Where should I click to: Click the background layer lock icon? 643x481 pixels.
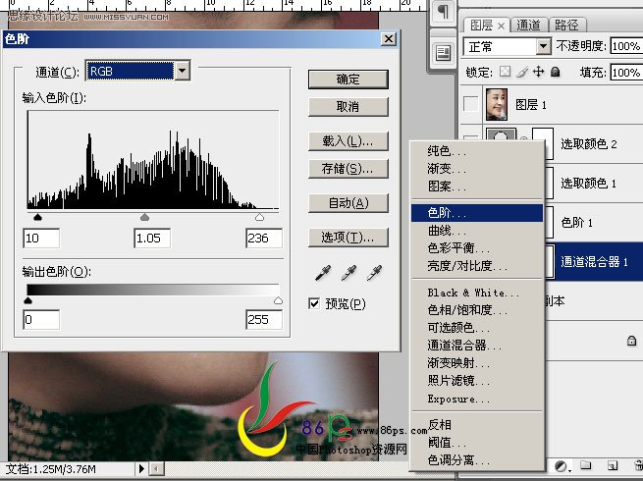[631, 341]
